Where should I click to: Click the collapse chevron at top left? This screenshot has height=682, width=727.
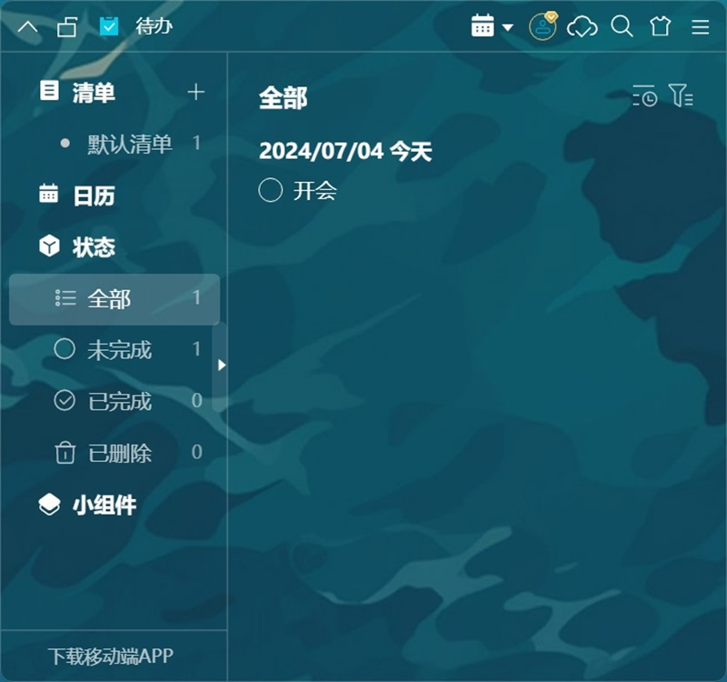pyautogui.click(x=27, y=27)
